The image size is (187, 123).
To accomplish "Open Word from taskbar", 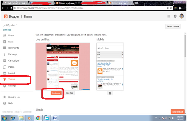I will tap(55, 118).
